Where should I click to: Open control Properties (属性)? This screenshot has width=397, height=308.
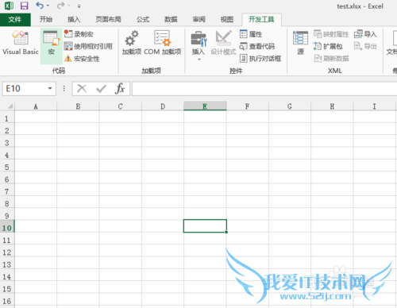(251, 34)
